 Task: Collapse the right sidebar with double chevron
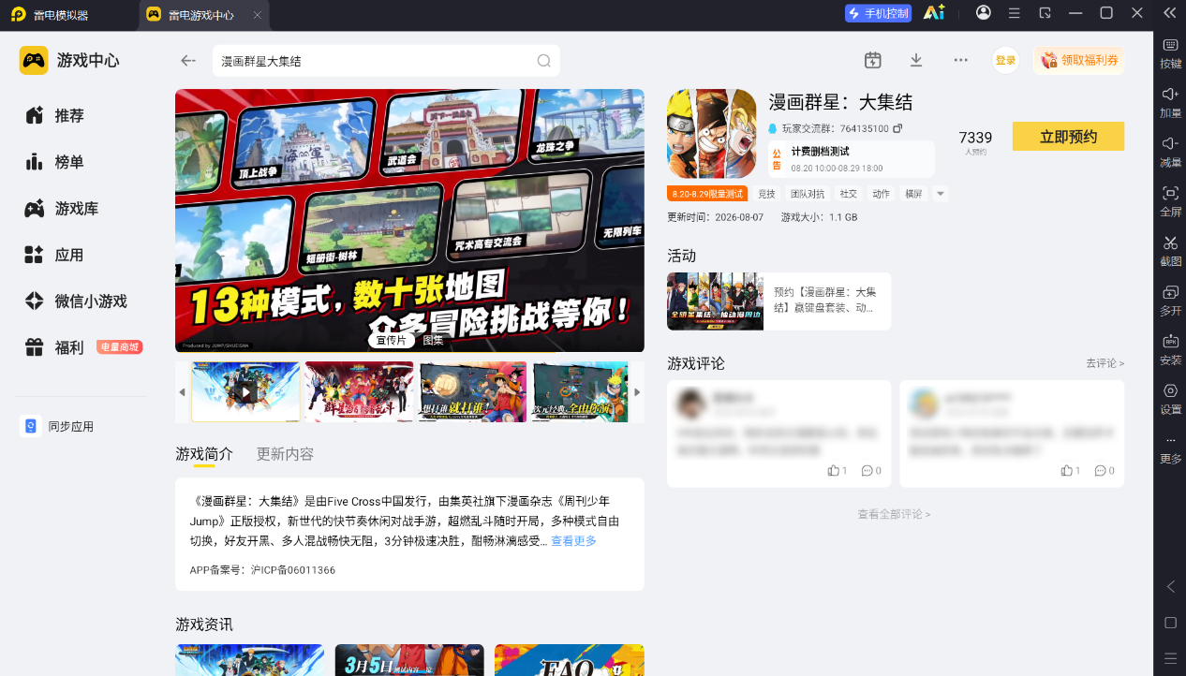tap(1169, 13)
